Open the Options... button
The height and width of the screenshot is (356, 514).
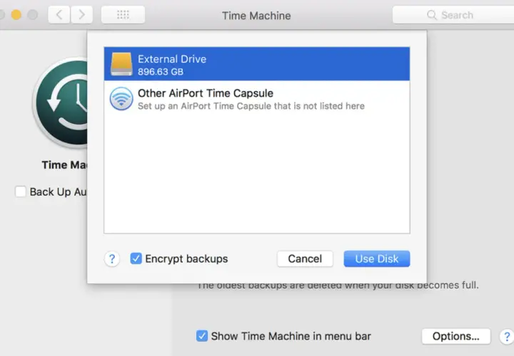tap(456, 336)
